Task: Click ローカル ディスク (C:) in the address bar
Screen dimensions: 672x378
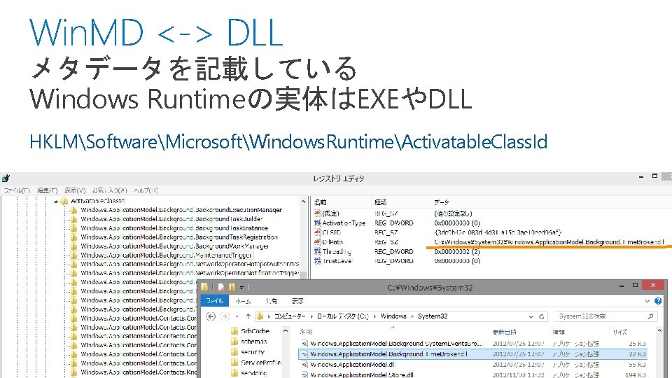Action: [x=342, y=316]
